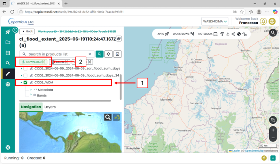Click the product list vertical scrollbar
The image size is (280, 164).
[x=121, y=87]
